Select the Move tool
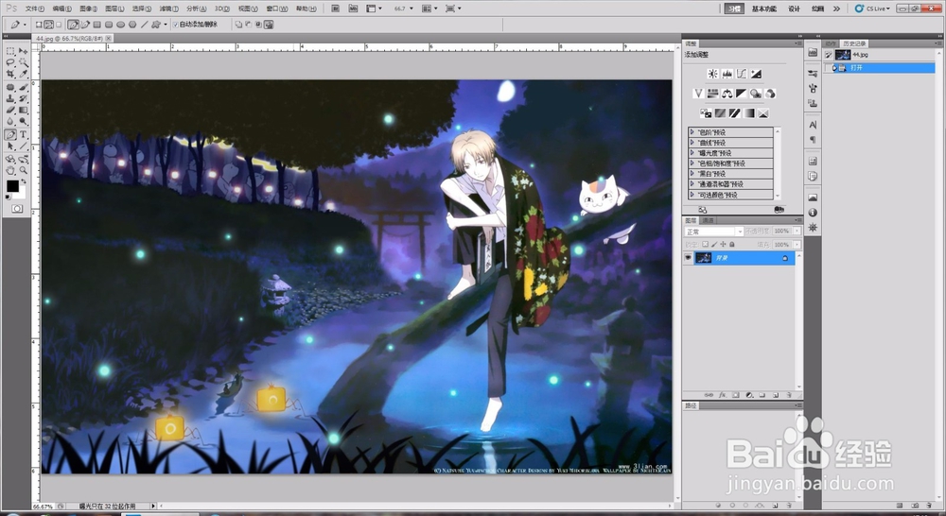This screenshot has height=516, width=946. (24, 51)
